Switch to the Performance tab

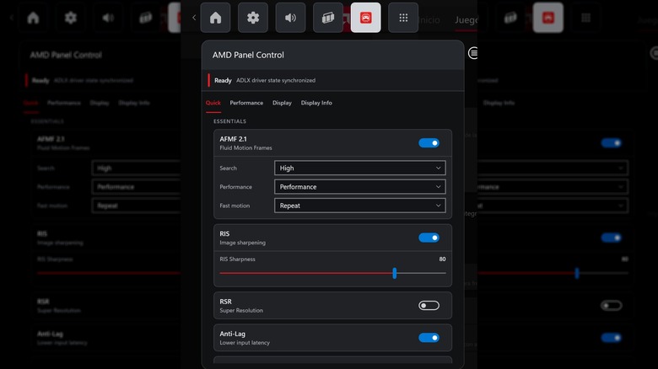[246, 103]
